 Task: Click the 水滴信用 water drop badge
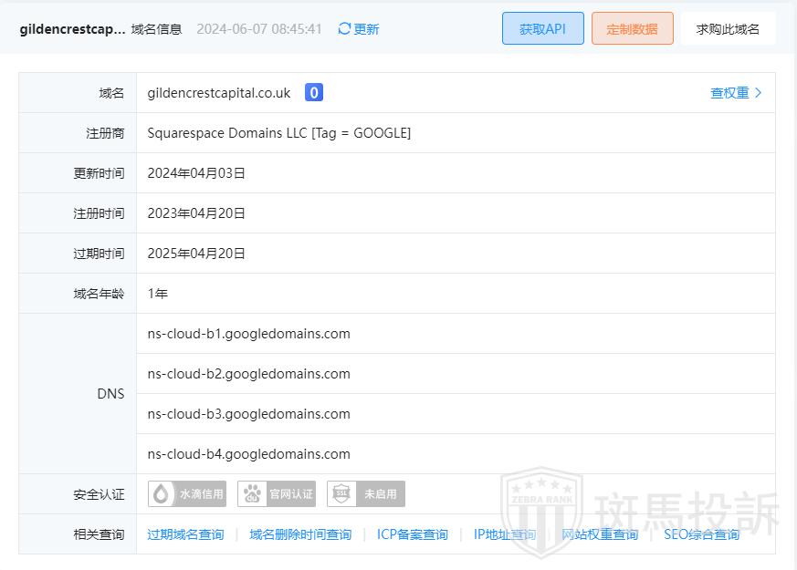point(187,493)
